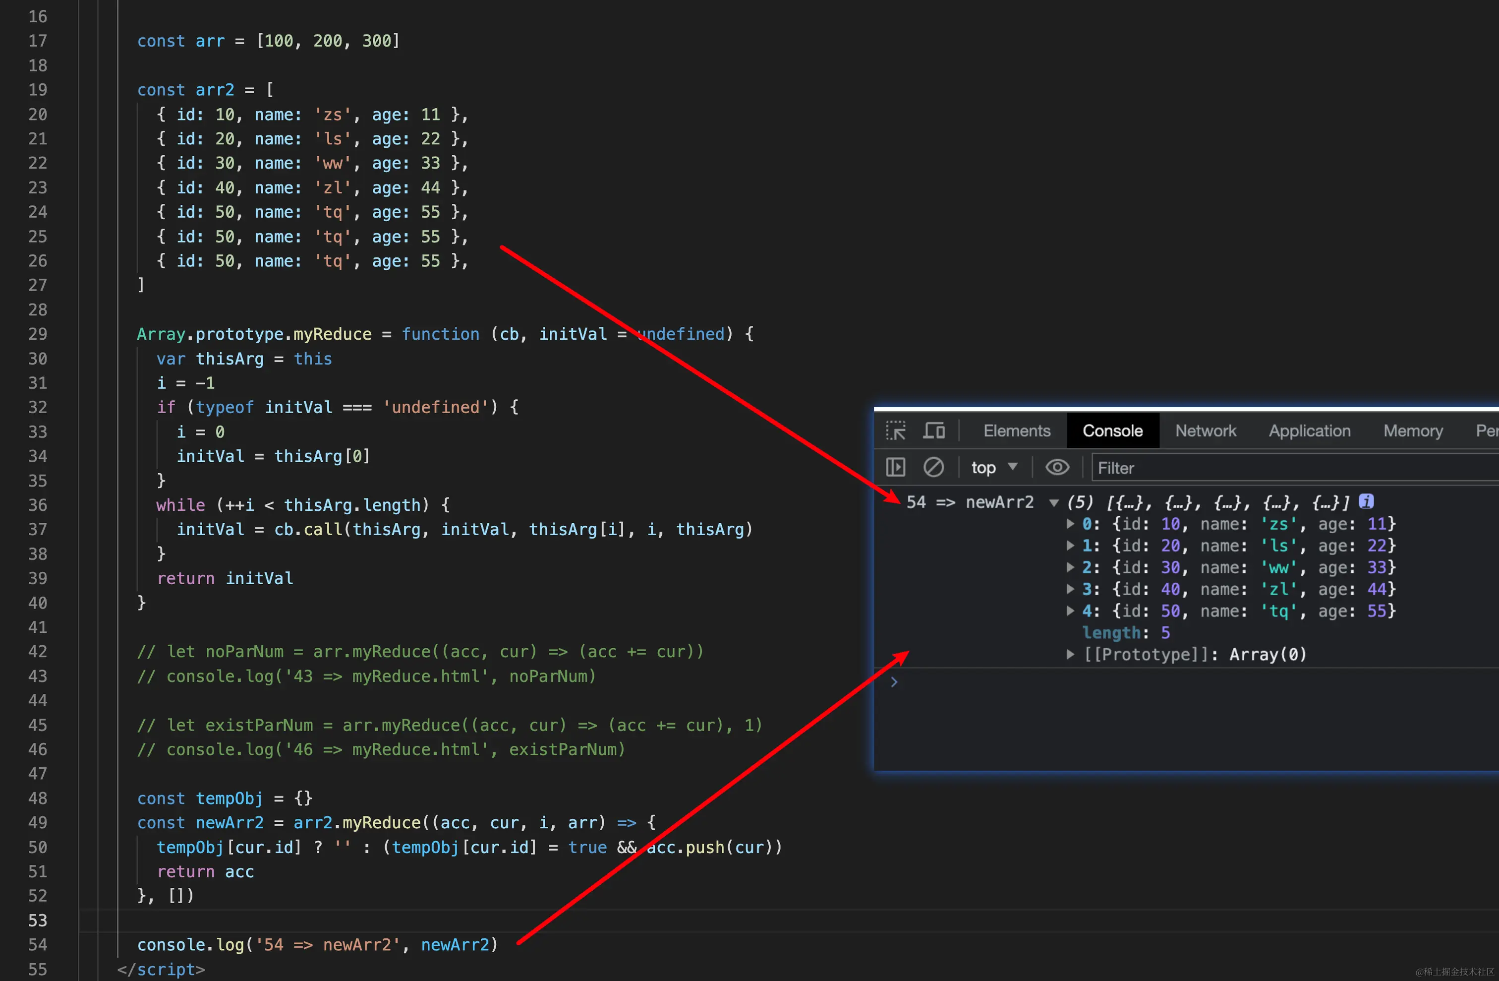The height and width of the screenshot is (981, 1499).
Task: Click line number 53 in gutter
Action: click(38, 920)
